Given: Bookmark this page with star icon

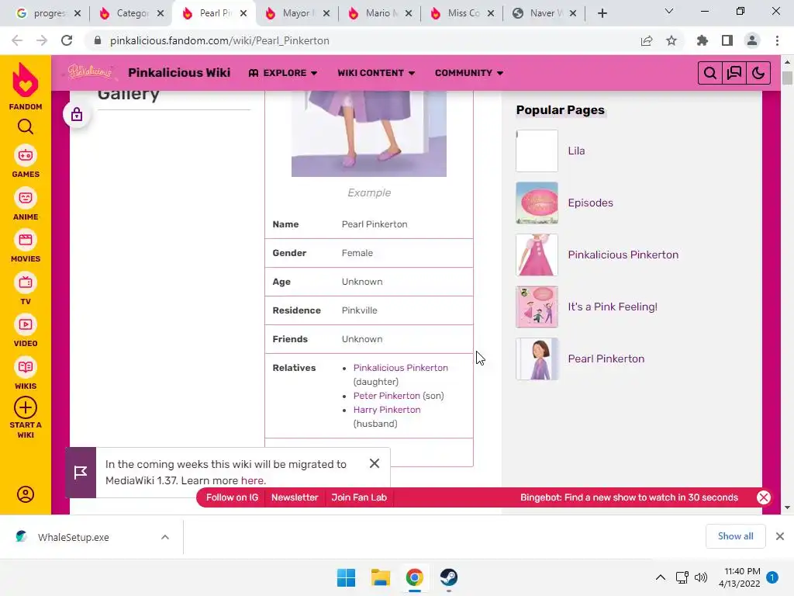Looking at the screenshot, I should tap(671, 40).
